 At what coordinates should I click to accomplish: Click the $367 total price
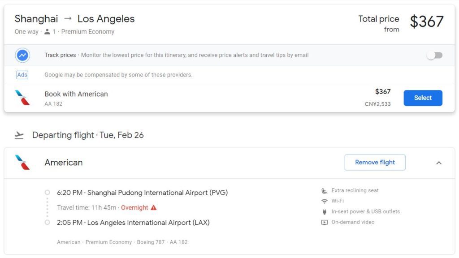(426, 21)
